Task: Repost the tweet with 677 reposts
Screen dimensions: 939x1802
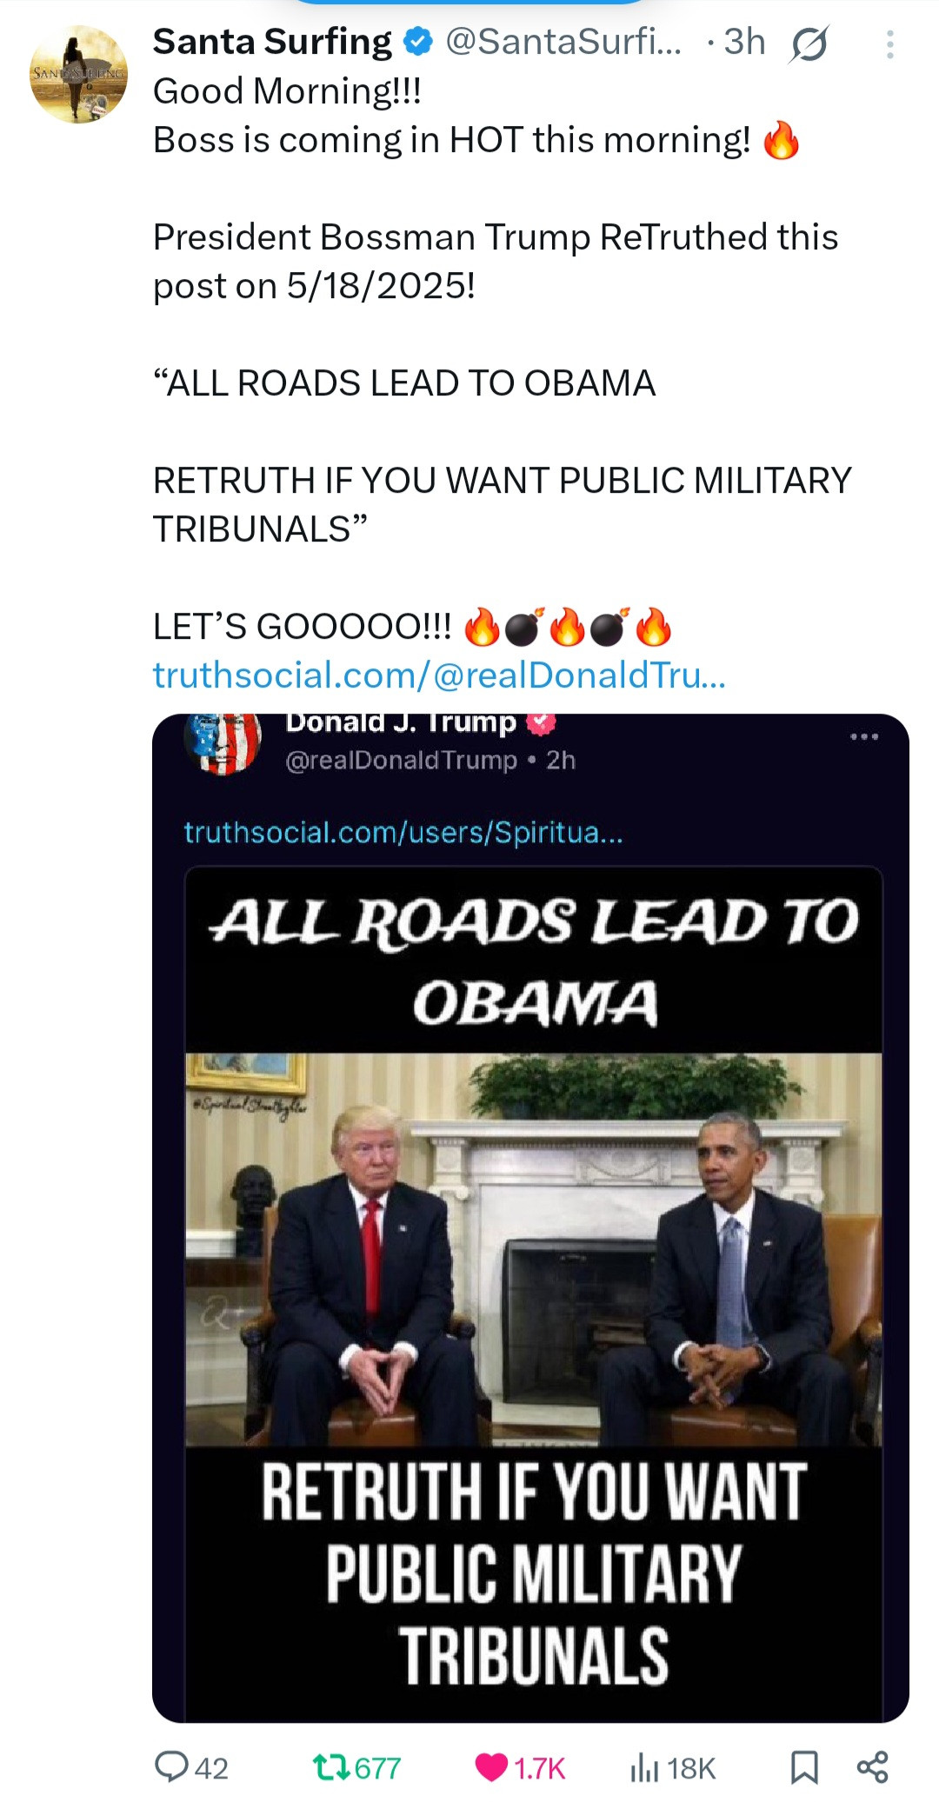Action: tap(357, 1767)
